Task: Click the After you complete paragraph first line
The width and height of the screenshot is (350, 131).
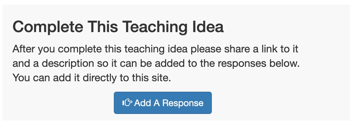Action: click(155, 49)
